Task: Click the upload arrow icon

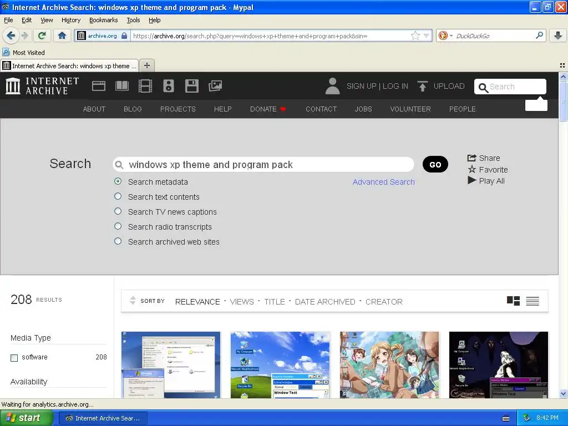Action: click(422, 86)
